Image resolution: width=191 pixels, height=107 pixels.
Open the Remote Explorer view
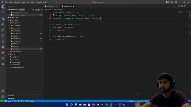[3, 35]
